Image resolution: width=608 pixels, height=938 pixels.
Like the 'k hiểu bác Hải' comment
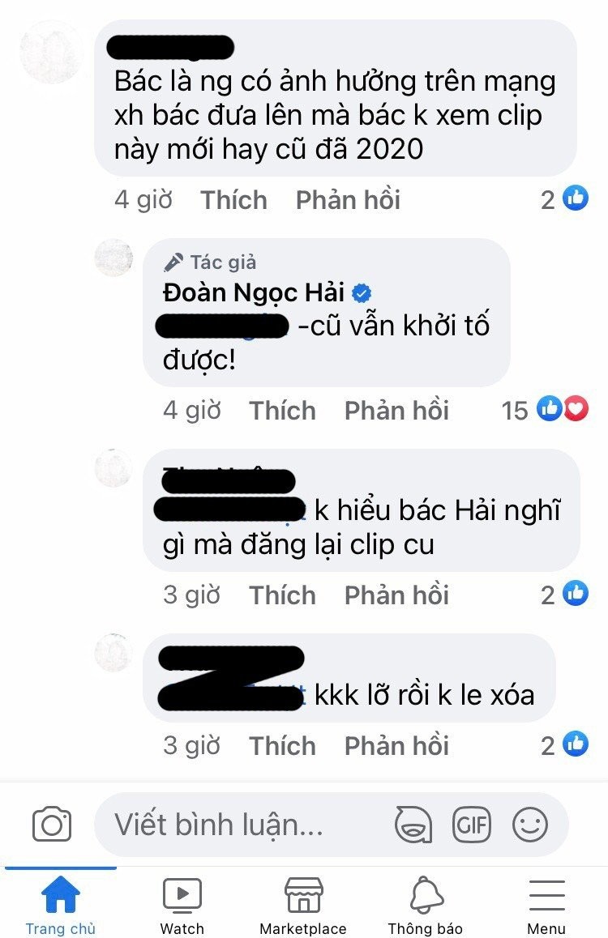coord(282,595)
